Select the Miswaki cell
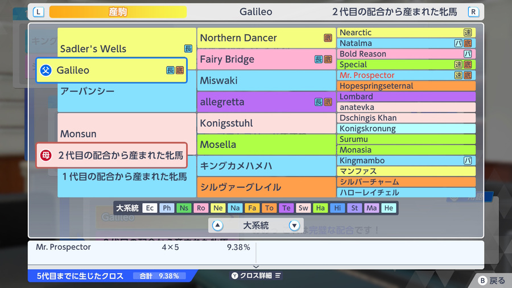The height and width of the screenshot is (288, 512). pos(266,80)
